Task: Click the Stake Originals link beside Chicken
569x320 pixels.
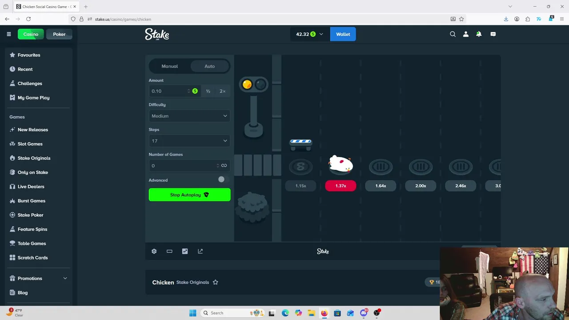Action: (192, 282)
